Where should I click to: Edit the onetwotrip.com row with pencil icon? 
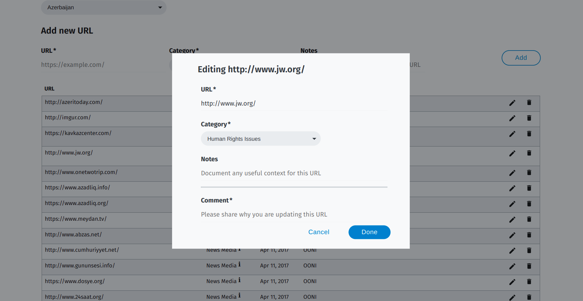coord(512,173)
